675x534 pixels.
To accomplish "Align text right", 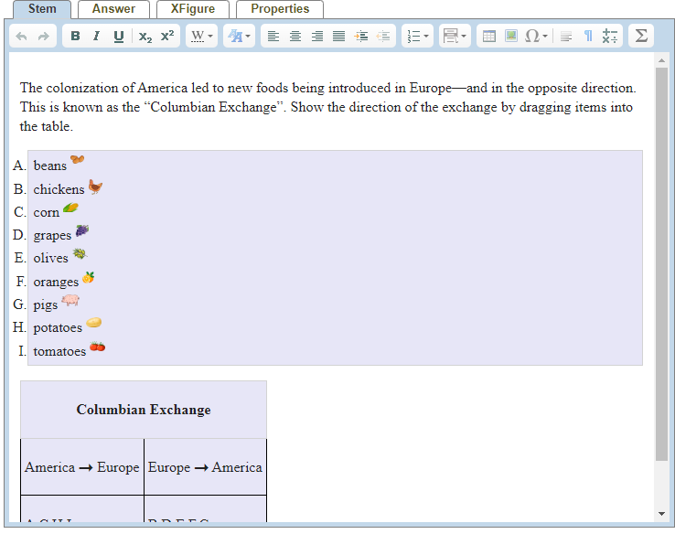I will click(x=317, y=37).
